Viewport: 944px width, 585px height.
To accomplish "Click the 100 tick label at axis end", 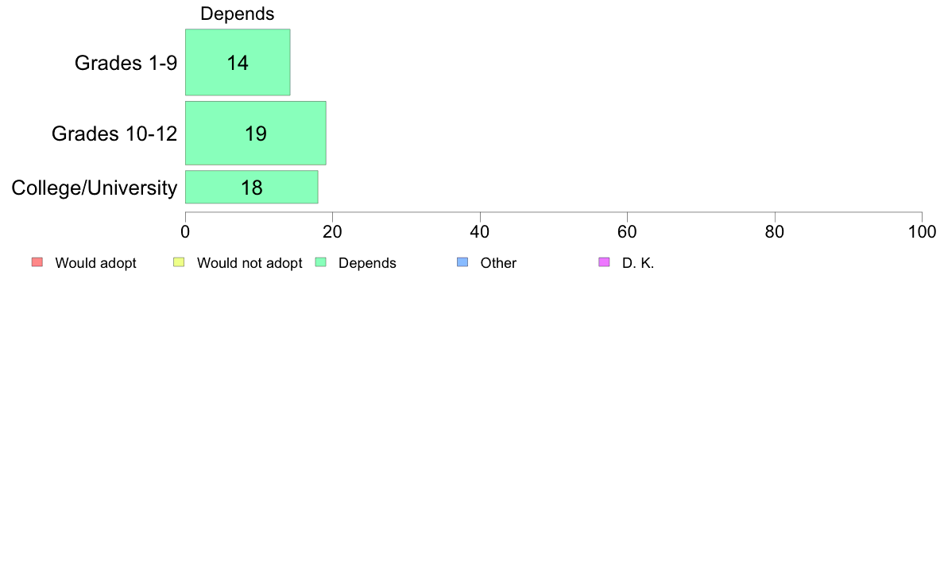I will [x=923, y=232].
